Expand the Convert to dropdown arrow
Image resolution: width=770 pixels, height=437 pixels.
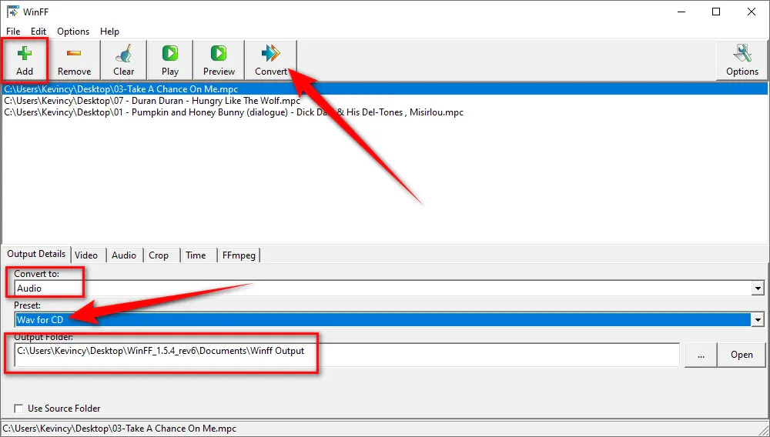tap(758, 289)
